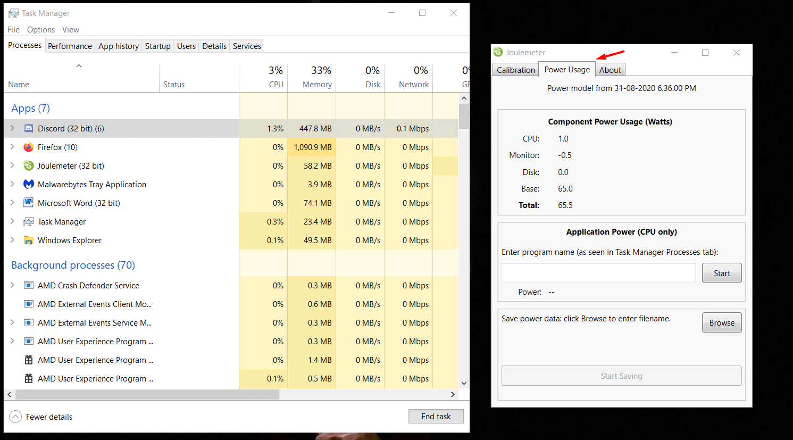The width and height of the screenshot is (793, 440).
Task: Switch to the Users tab
Action: pos(186,46)
